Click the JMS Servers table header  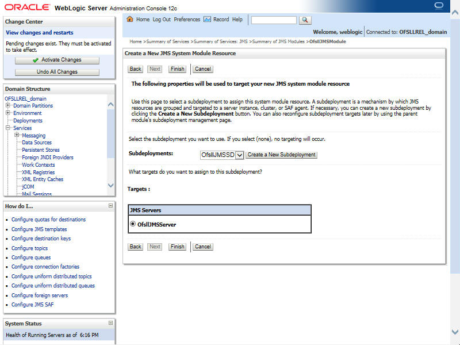[x=220, y=210]
